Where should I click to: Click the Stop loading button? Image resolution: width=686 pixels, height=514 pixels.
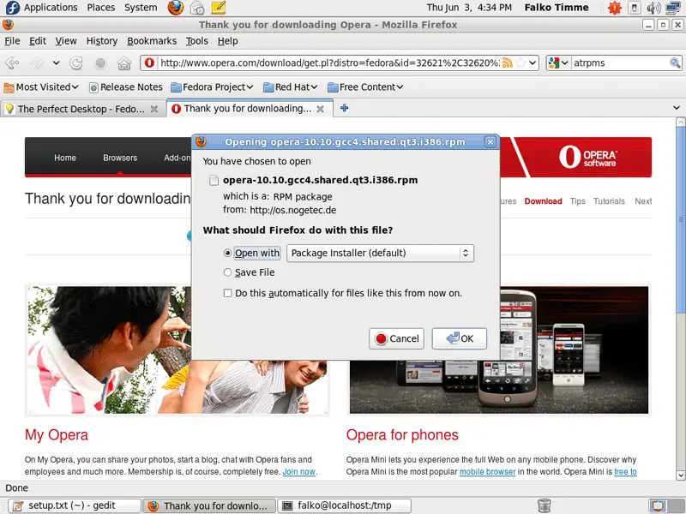point(100,63)
